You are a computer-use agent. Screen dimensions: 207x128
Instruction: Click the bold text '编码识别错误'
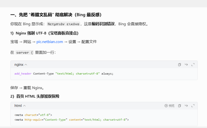(x=103, y=24)
